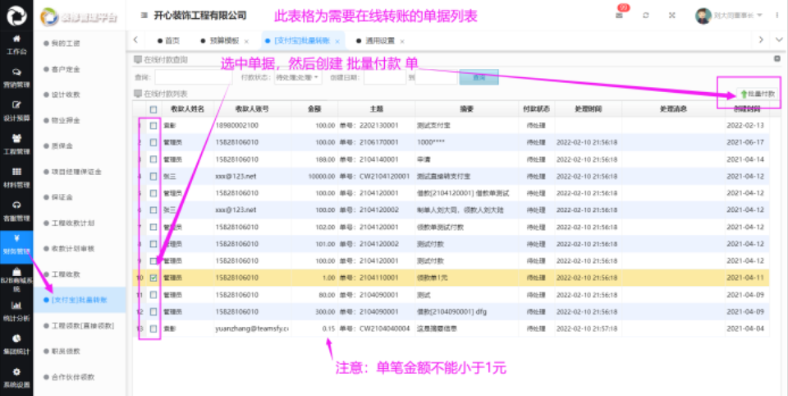788x396 pixels.
Task: Switch to the 首页 tab
Action: click(167, 40)
